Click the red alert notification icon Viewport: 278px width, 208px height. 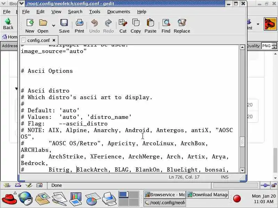click(x=237, y=199)
